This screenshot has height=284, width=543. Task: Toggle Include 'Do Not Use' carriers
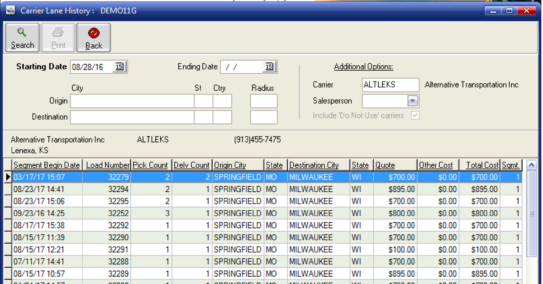(x=414, y=116)
